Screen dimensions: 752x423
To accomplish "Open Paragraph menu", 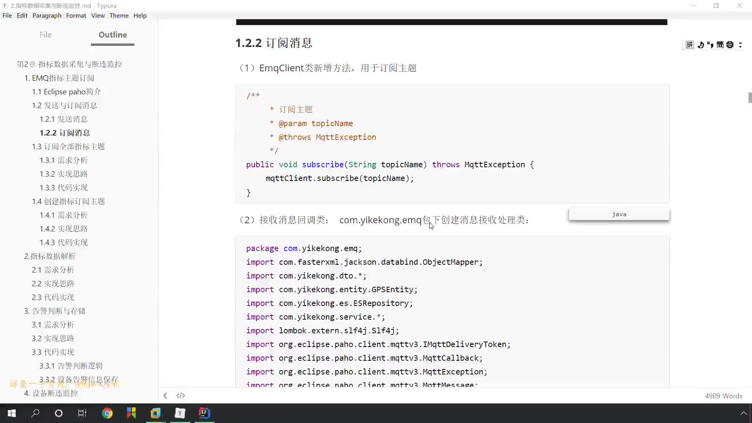I will (47, 15).
